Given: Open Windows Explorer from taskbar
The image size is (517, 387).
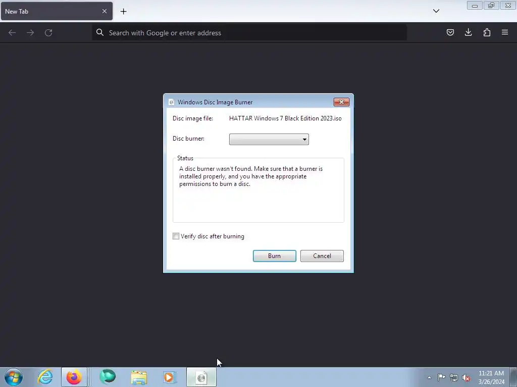Looking at the screenshot, I should (139, 377).
